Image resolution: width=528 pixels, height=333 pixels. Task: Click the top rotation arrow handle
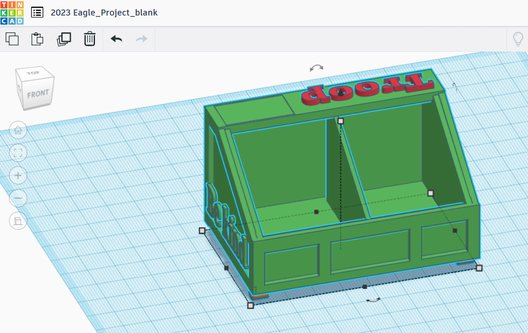(316, 68)
